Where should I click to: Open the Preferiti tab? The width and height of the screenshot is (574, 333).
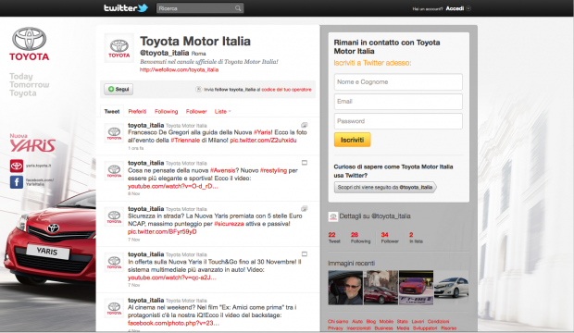click(137, 112)
